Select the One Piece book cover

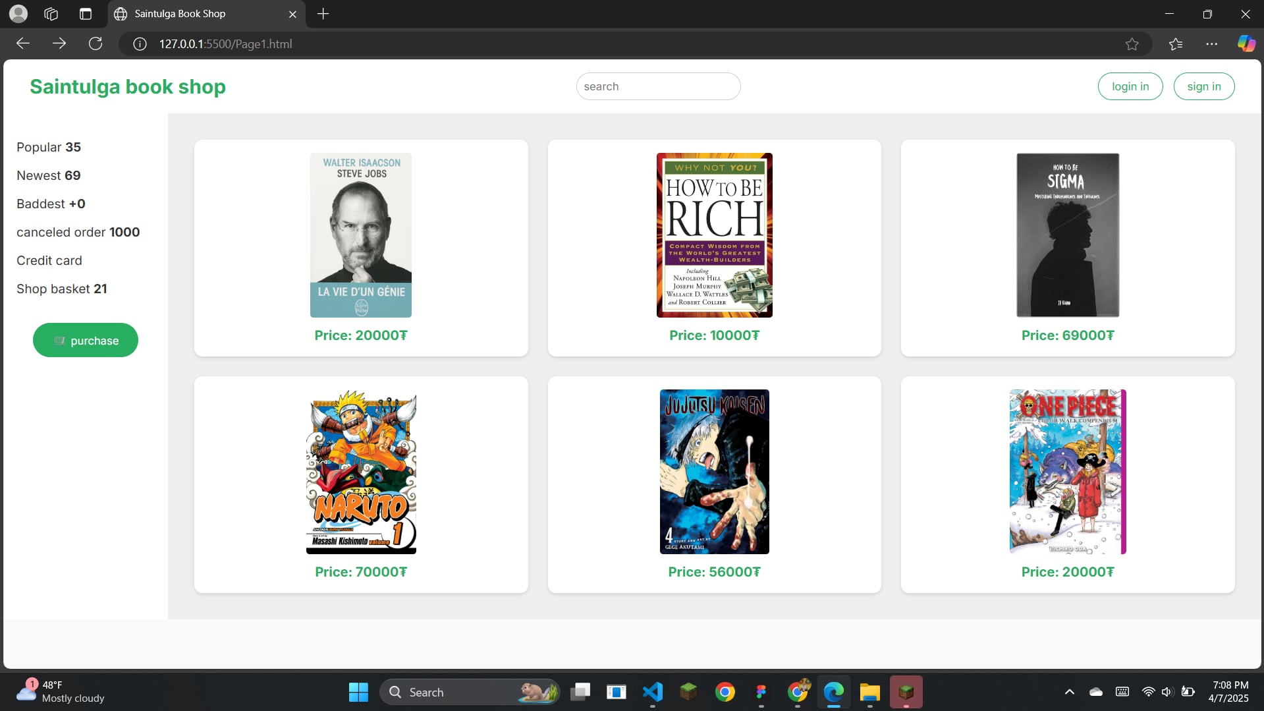point(1068,472)
